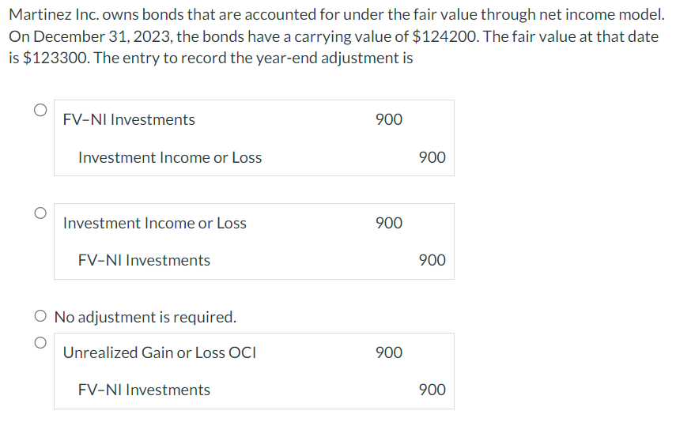
Task: Click the 900 credit amount in first answer
Action: [x=432, y=157]
